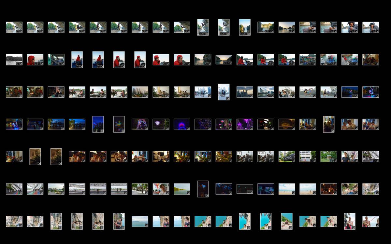The height and width of the screenshot is (244, 391).
Task: Select the sunset over the bay thumbnail in top row
Action: pos(287,27)
